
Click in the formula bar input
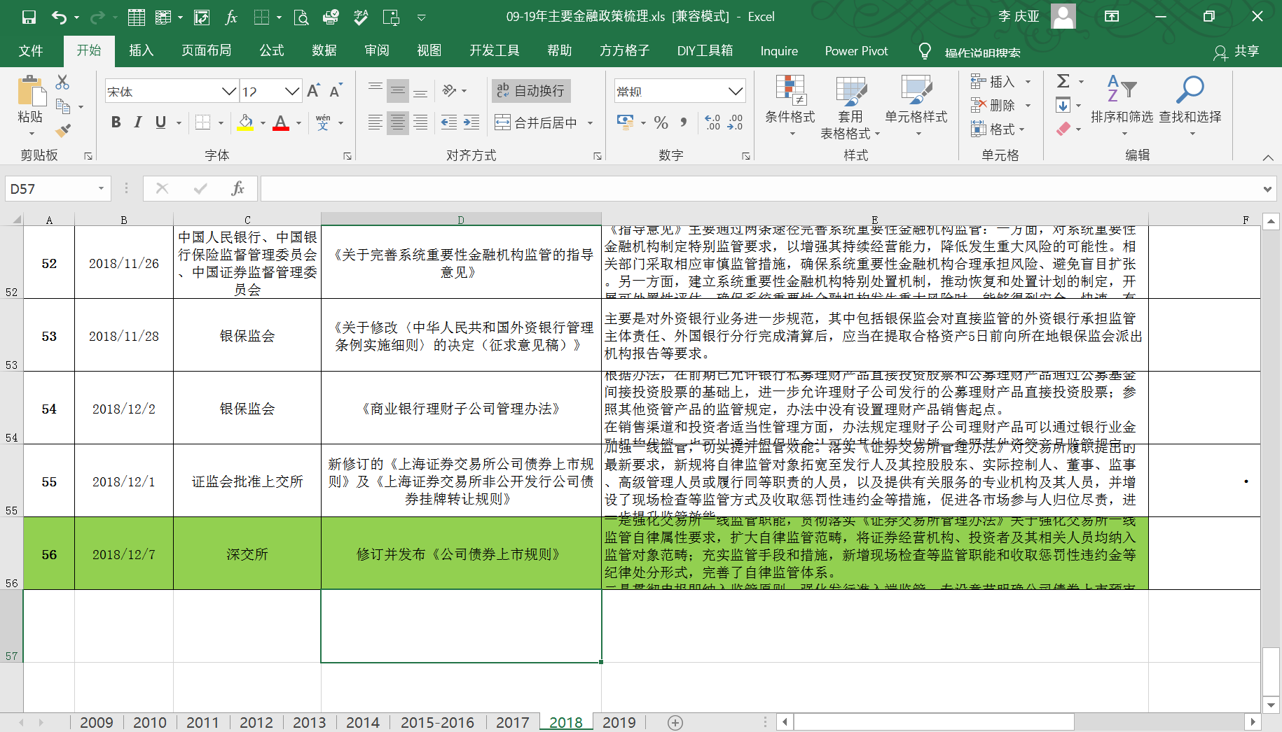click(761, 188)
